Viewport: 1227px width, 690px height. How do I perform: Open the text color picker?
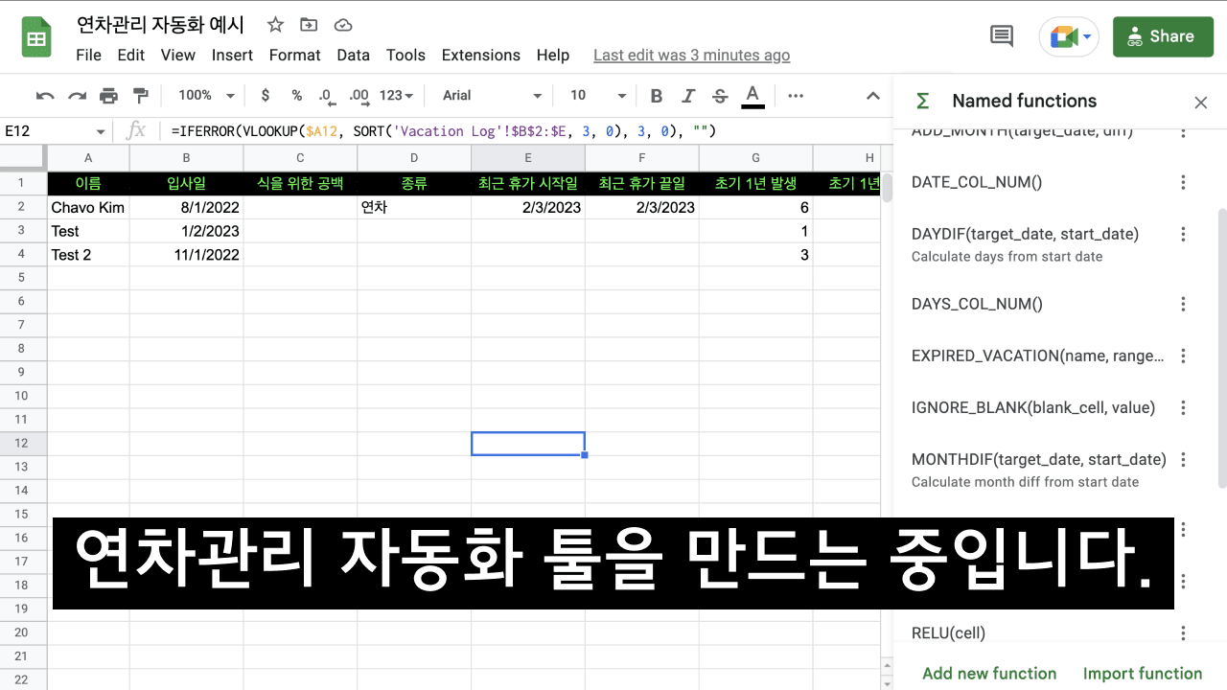click(752, 96)
